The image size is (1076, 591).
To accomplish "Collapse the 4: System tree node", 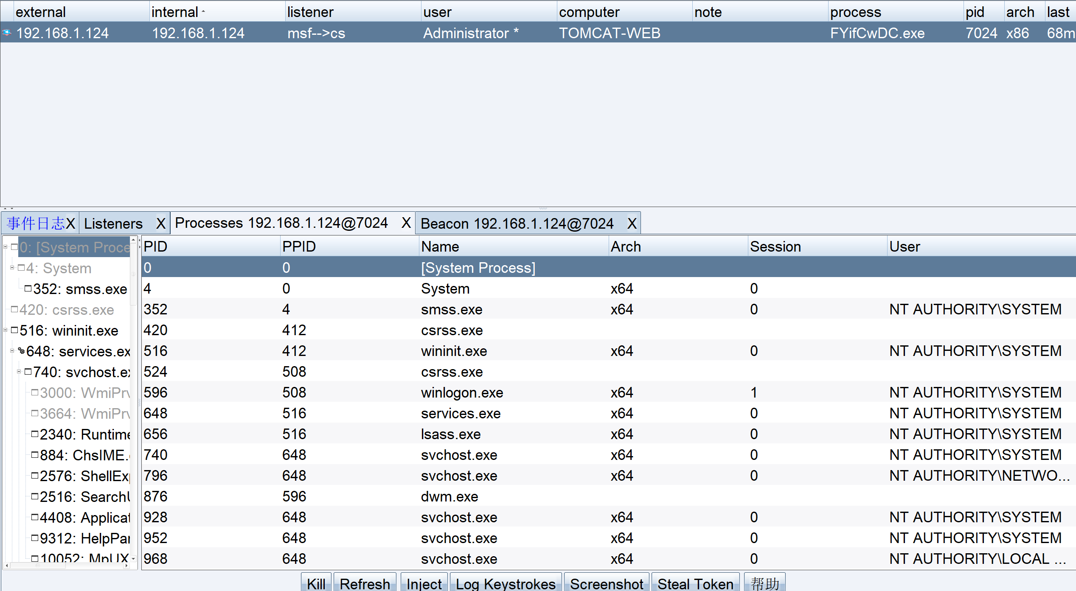I will coord(12,268).
